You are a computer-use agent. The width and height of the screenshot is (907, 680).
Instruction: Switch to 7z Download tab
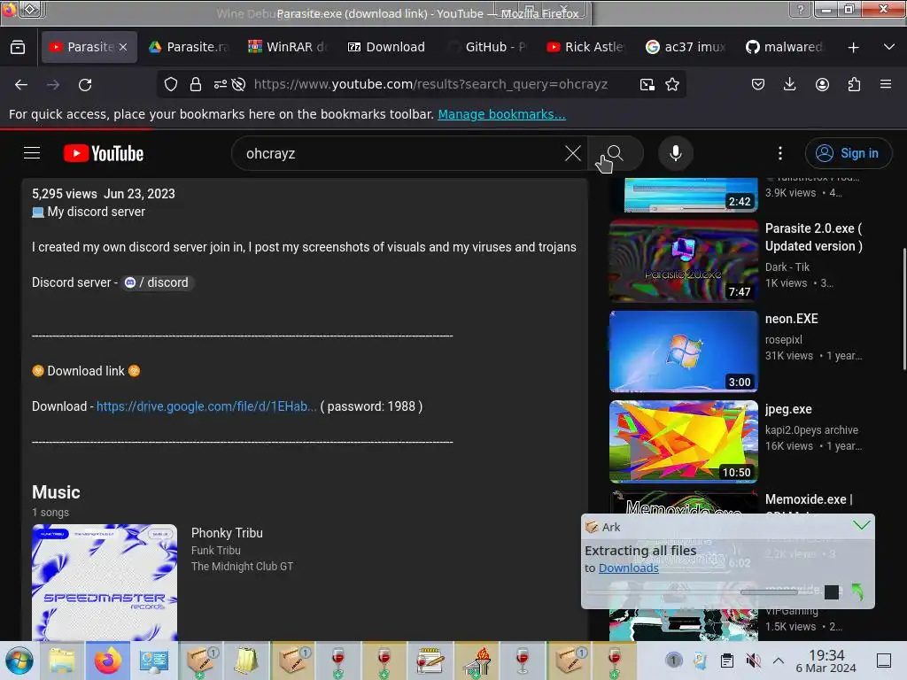[x=388, y=47]
